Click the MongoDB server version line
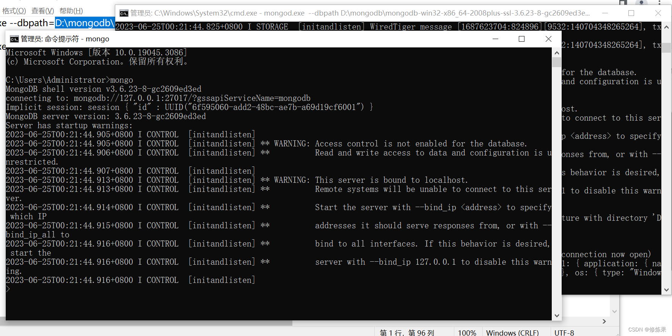This screenshot has width=672, height=336. 106,116
